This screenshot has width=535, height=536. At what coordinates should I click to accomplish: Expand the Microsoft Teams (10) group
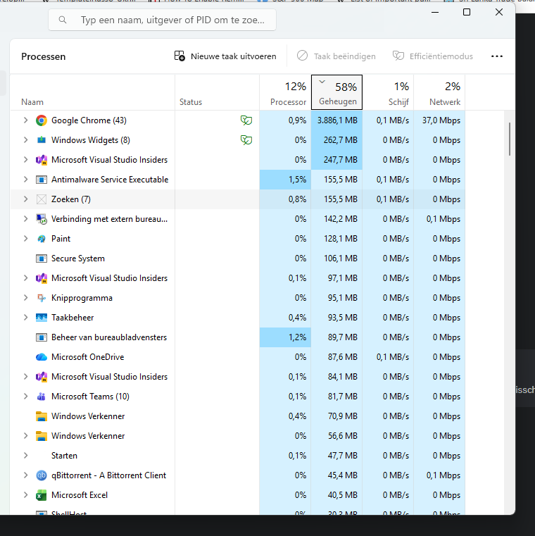pos(25,397)
